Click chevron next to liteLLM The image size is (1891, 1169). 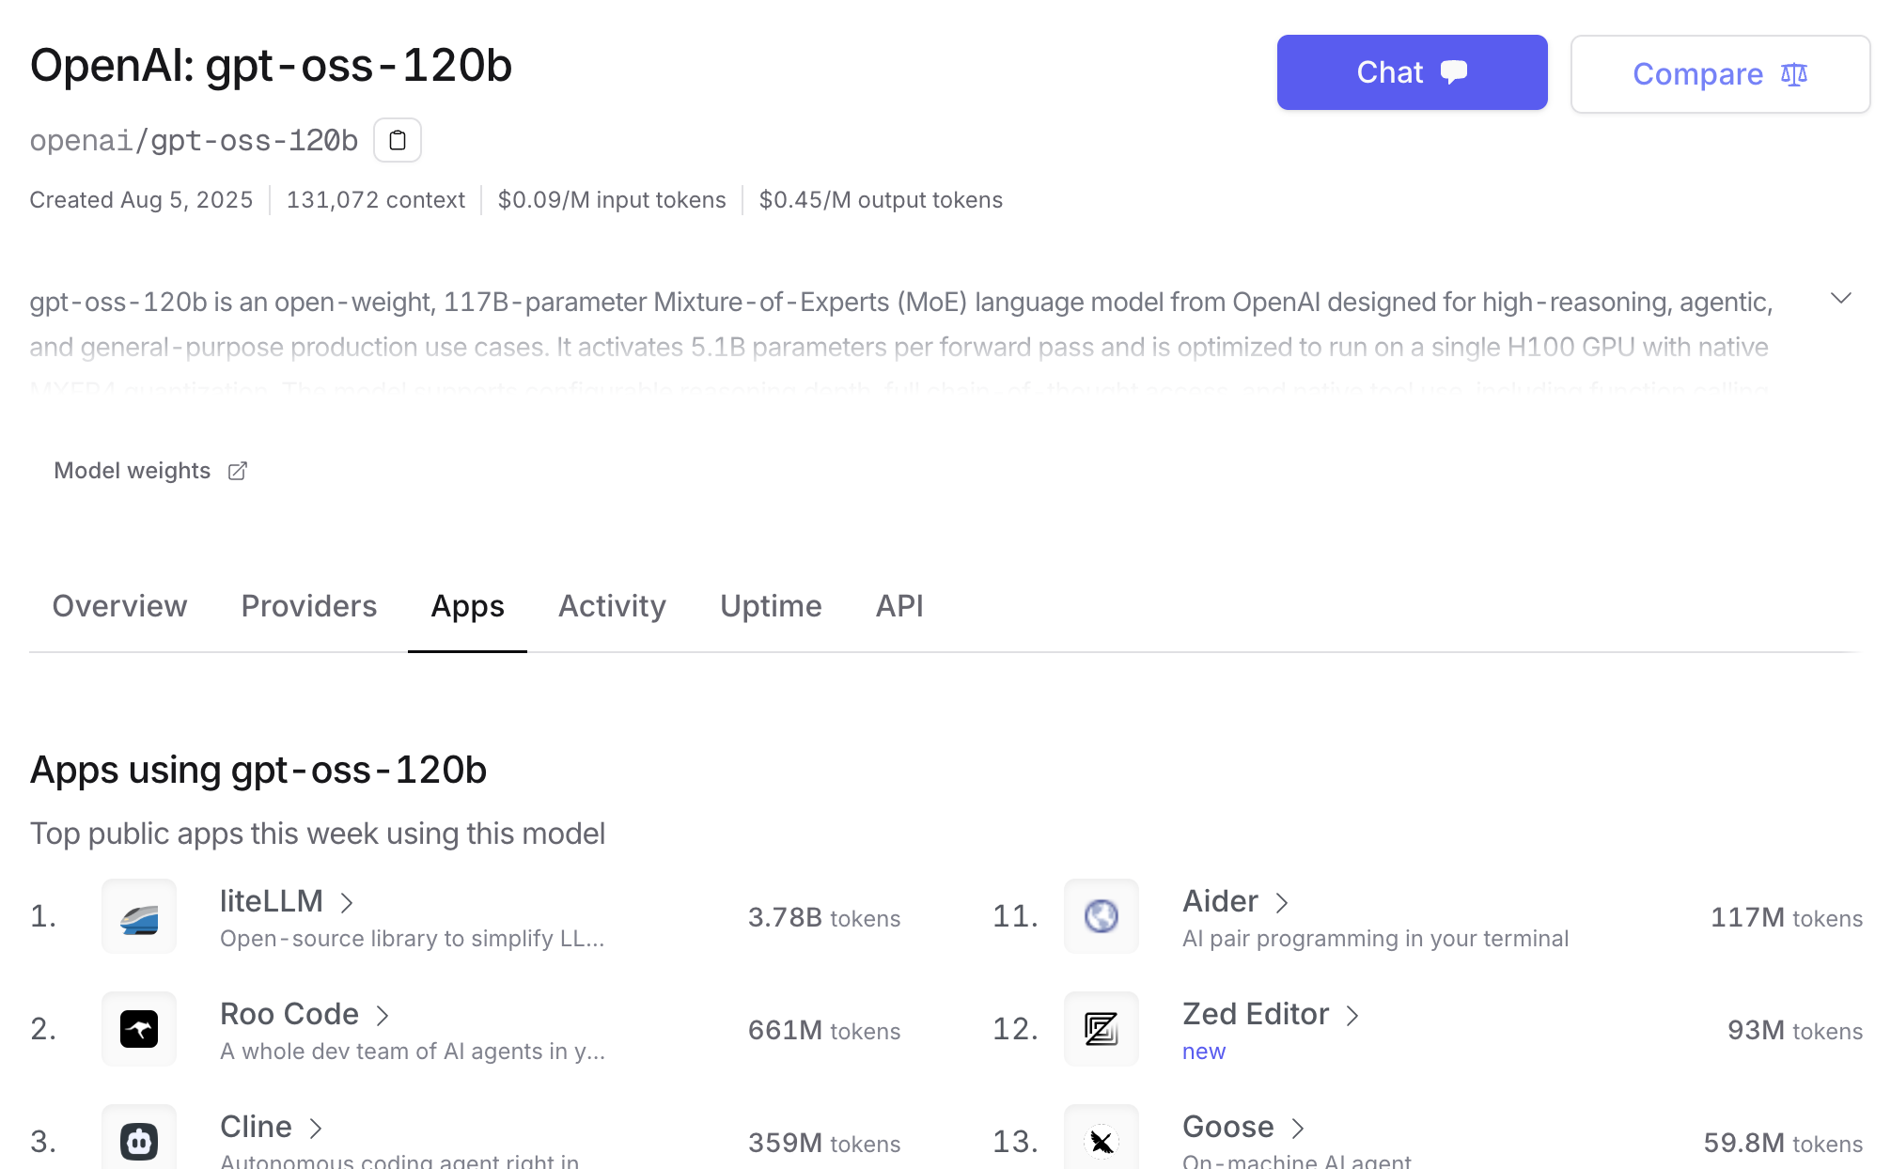(347, 903)
